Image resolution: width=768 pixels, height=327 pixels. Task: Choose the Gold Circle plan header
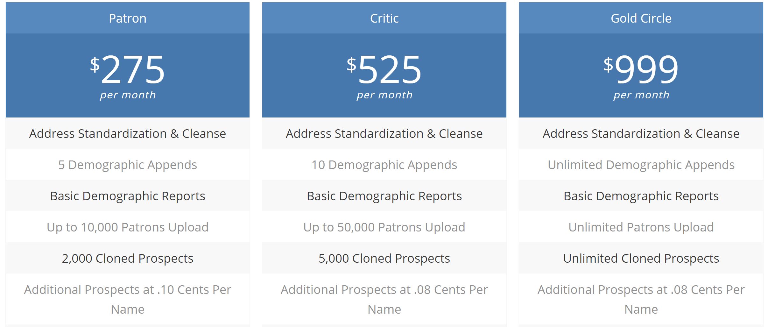tap(641, 18)
